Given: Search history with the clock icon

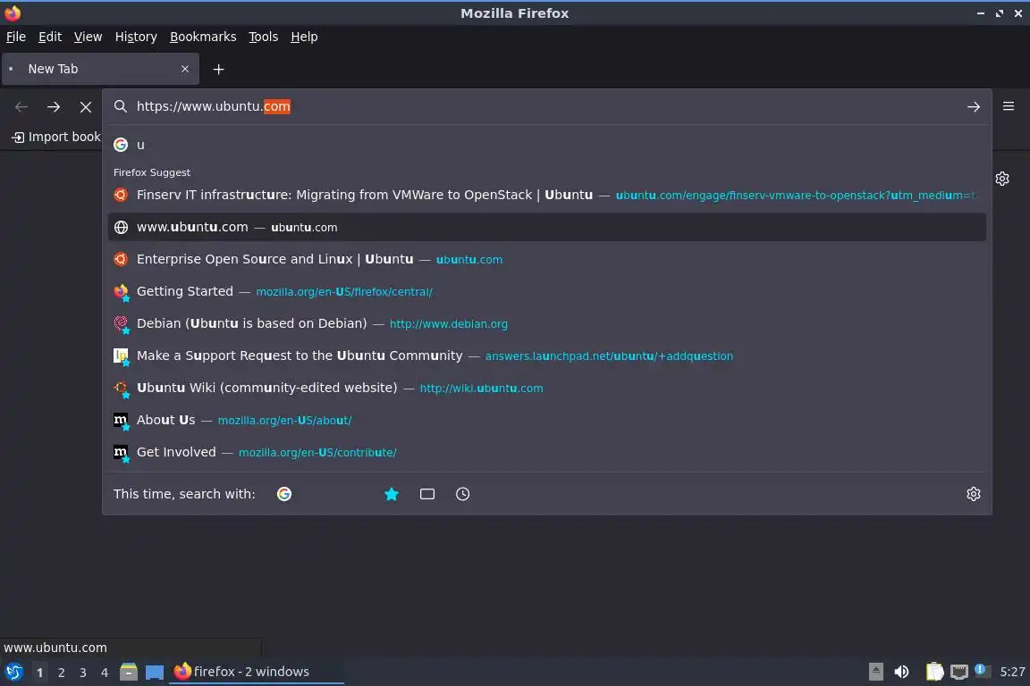Looking at the screenshot, I should pyautogui.click(x=462, y=494).
